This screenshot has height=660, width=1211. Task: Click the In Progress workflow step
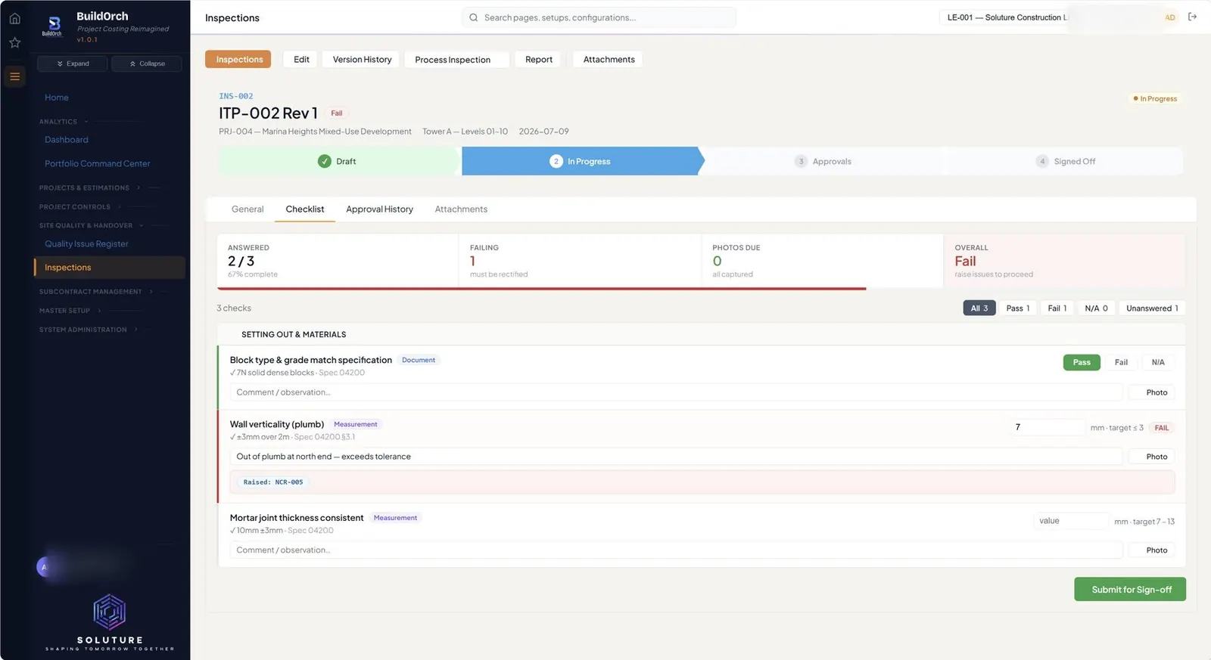coord(581,161)
